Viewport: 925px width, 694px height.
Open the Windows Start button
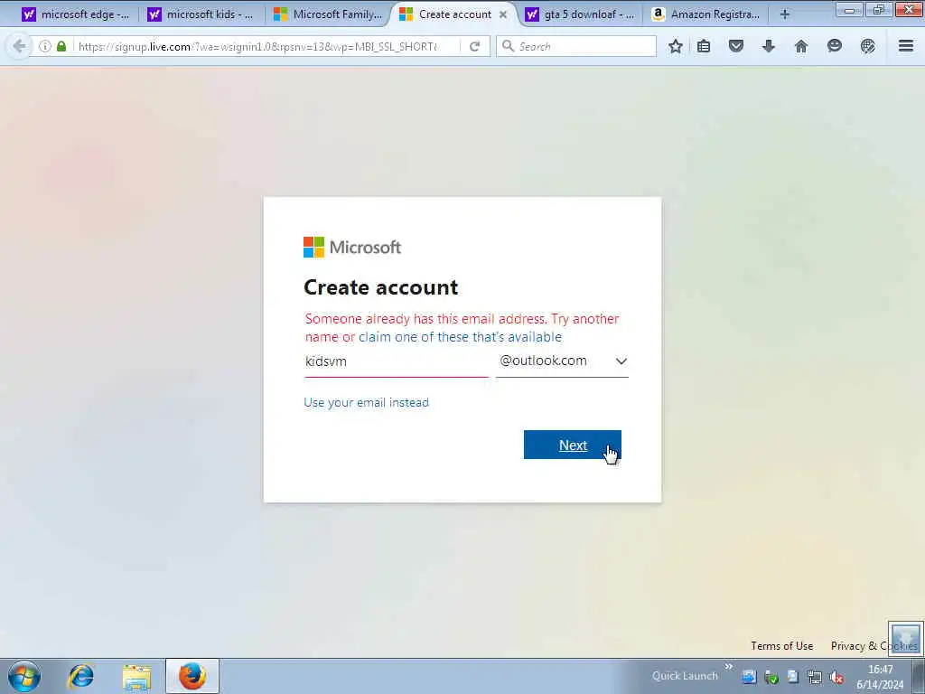click(x=24, y=676)
